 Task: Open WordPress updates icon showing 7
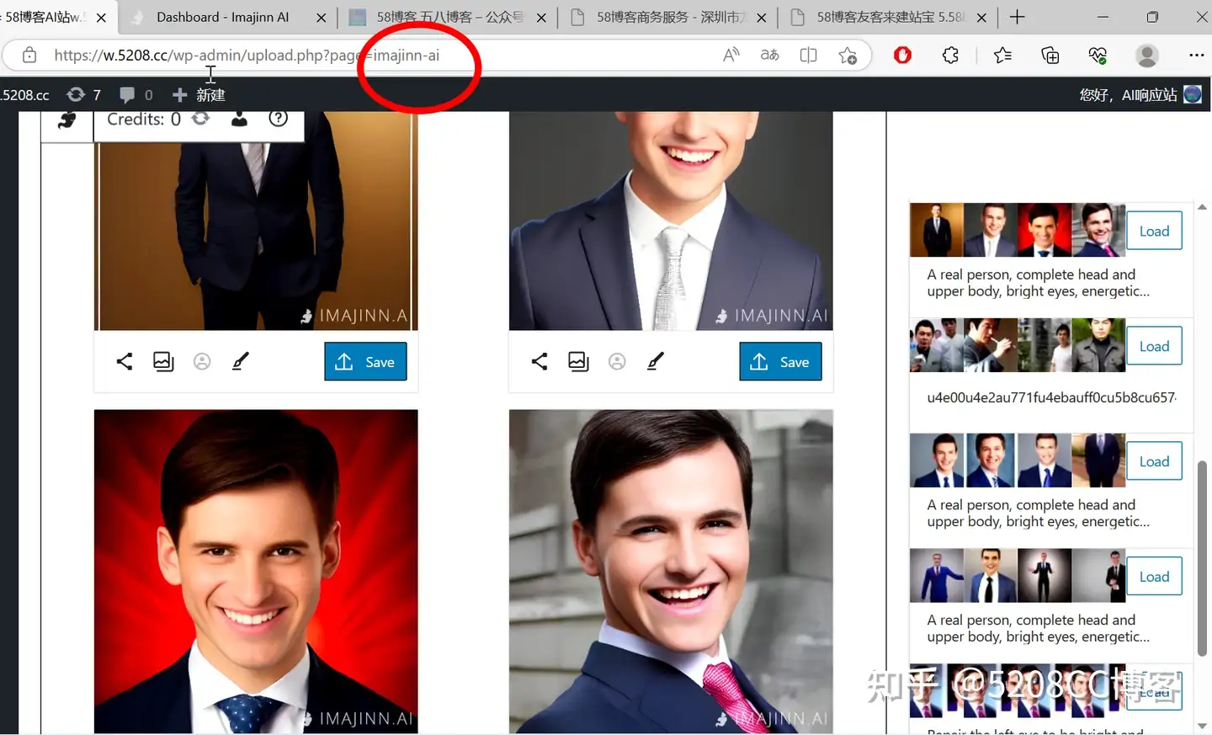pos(83,94)
